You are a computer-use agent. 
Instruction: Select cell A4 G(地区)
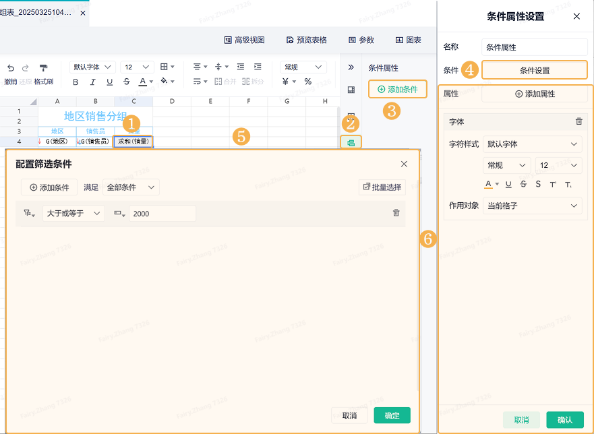point(57,142)
